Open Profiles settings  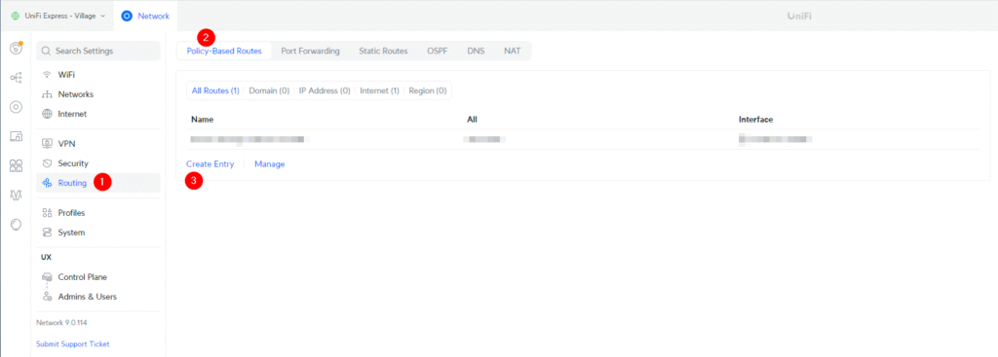pos(98,213)
